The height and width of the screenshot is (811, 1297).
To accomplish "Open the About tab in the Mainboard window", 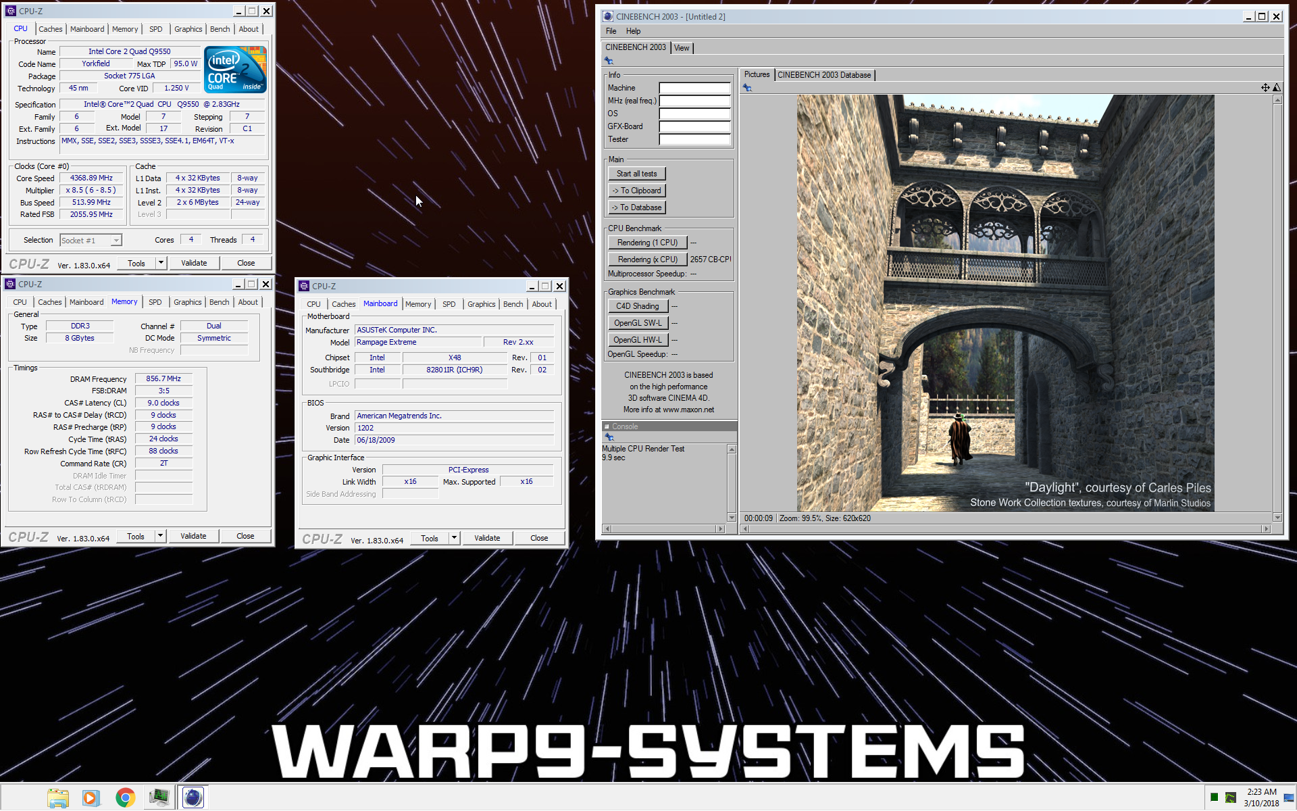I will (541, 304).
